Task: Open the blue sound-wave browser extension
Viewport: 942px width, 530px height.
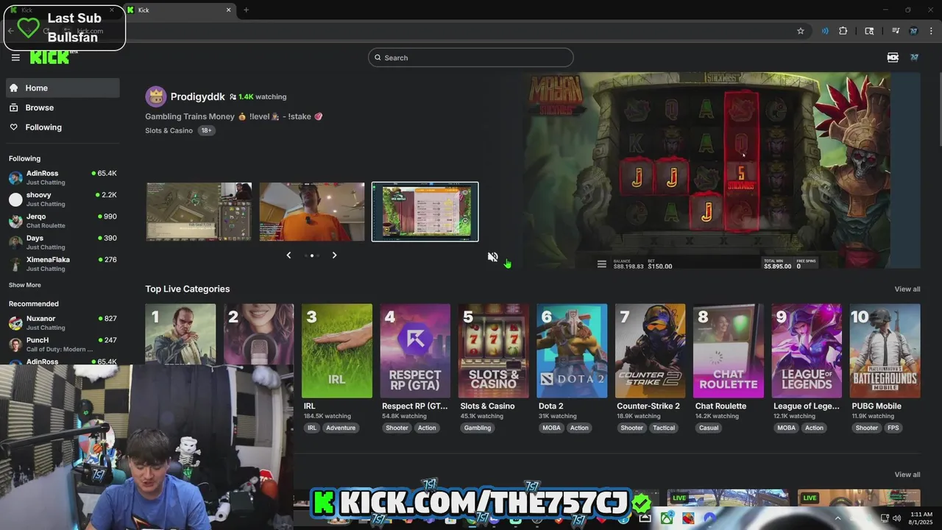Action: click(825, 31)
